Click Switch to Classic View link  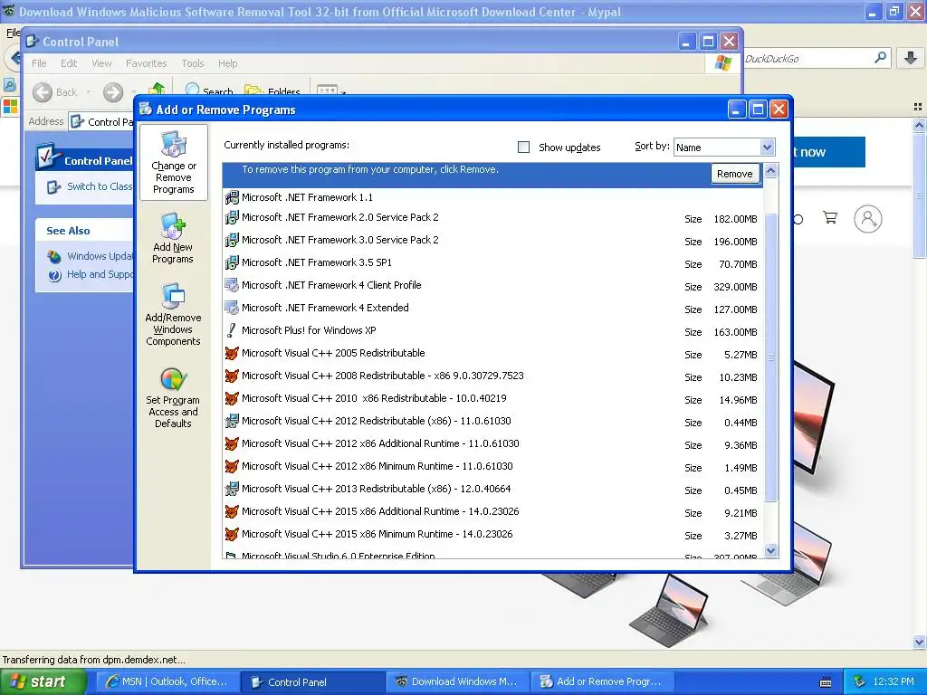[x=100, y=186]
